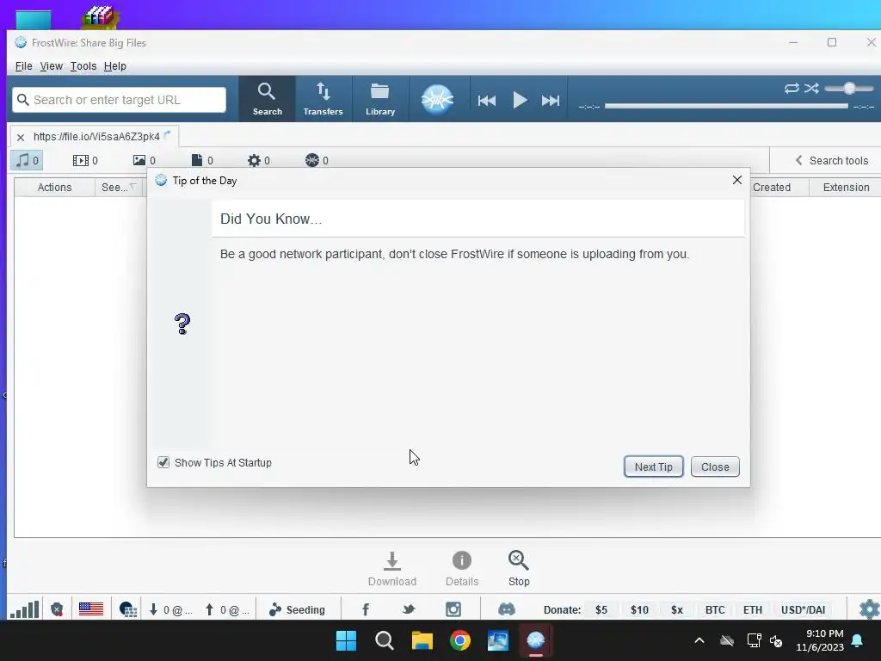The height and width of the screenshot is (661, 881).
Task: Filter results by audio files
Action: pos(27,161)
